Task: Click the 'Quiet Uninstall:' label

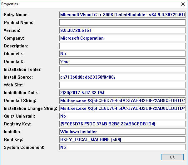Action: point(19,116)
